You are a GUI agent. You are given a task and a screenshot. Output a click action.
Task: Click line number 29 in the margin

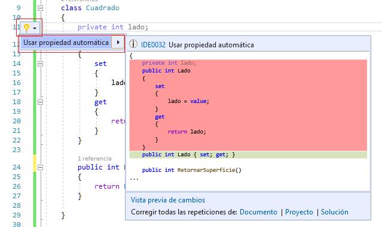click(x=17, y=215)
